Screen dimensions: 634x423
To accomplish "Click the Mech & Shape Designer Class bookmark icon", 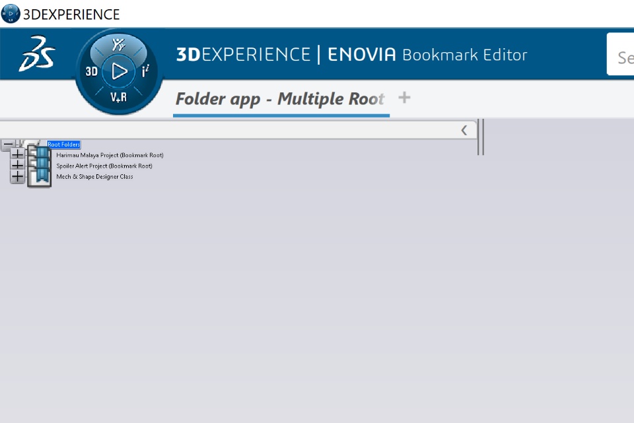I will 39,177.
